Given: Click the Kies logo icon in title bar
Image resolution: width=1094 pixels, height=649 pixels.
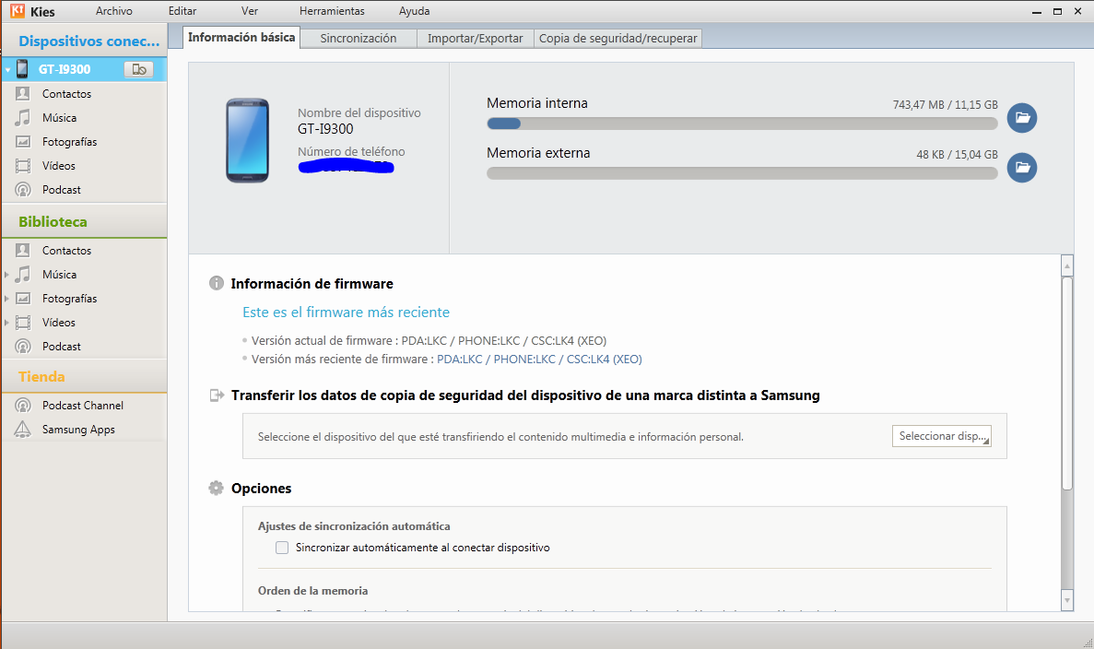Looking at the screenshot, I should (x=18, y=10).
